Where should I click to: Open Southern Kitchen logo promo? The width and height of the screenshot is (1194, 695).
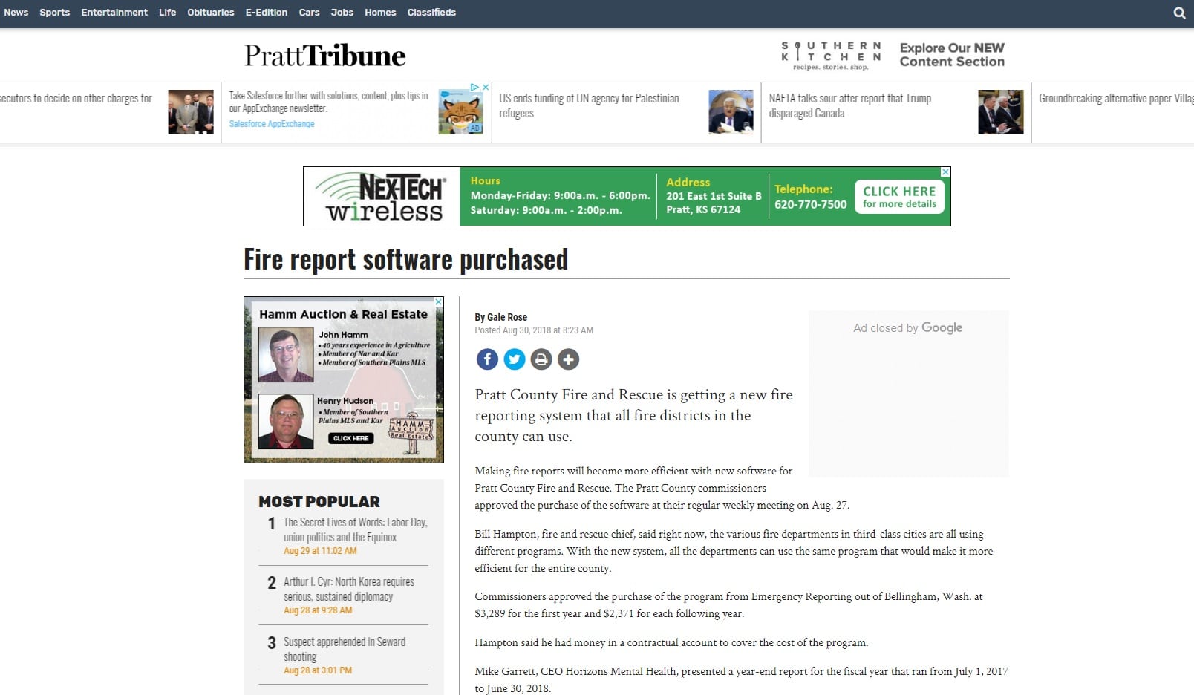click(x=831, y=56)
